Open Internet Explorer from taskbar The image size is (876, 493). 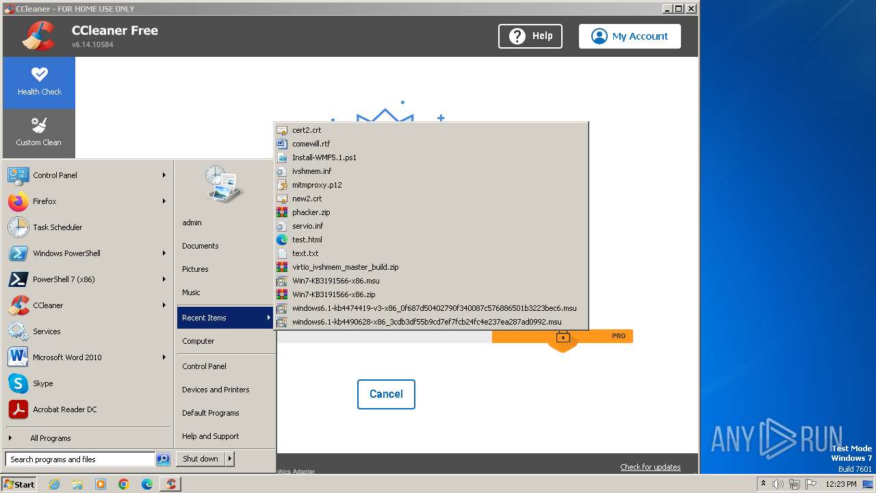(54, 484)
